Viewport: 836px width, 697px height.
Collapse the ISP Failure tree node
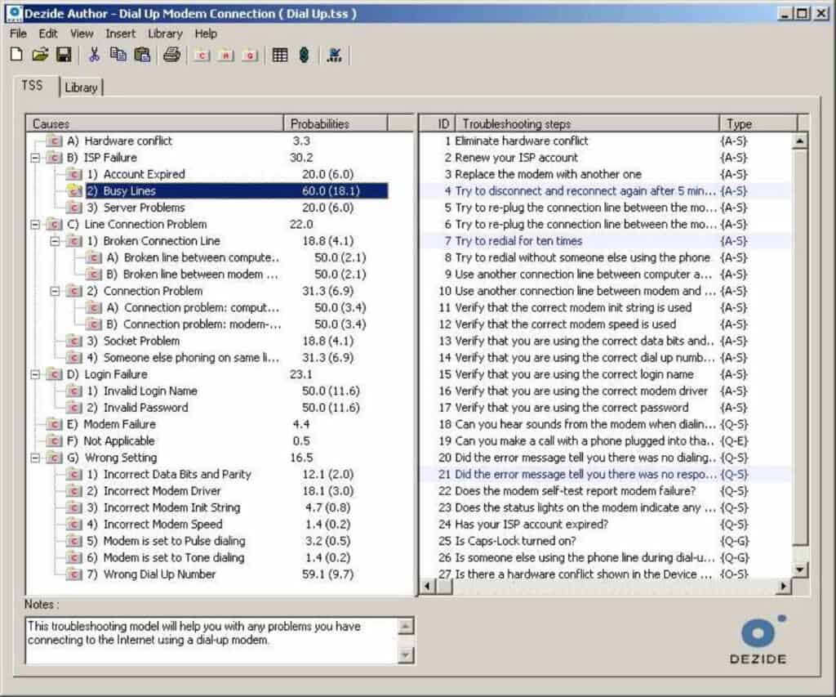(x=36, y=158)
